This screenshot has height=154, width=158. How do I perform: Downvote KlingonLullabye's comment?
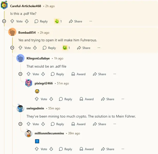(43, 74)
